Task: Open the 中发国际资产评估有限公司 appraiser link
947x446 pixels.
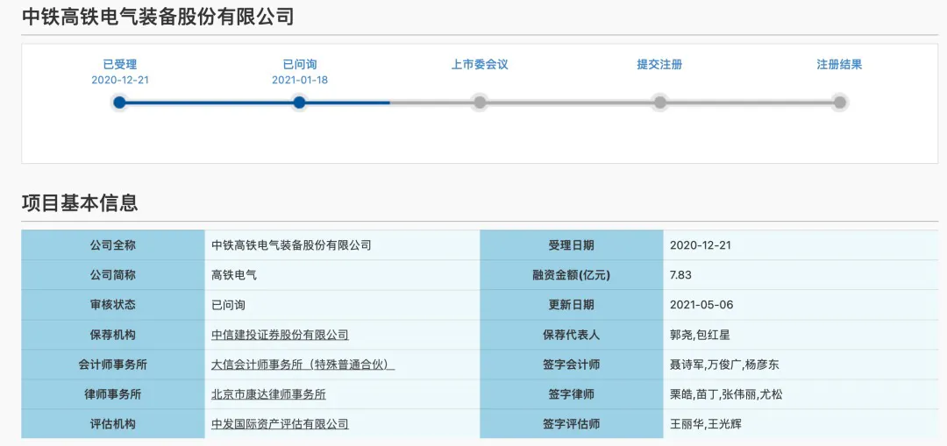Action: [x=281, y=424]
